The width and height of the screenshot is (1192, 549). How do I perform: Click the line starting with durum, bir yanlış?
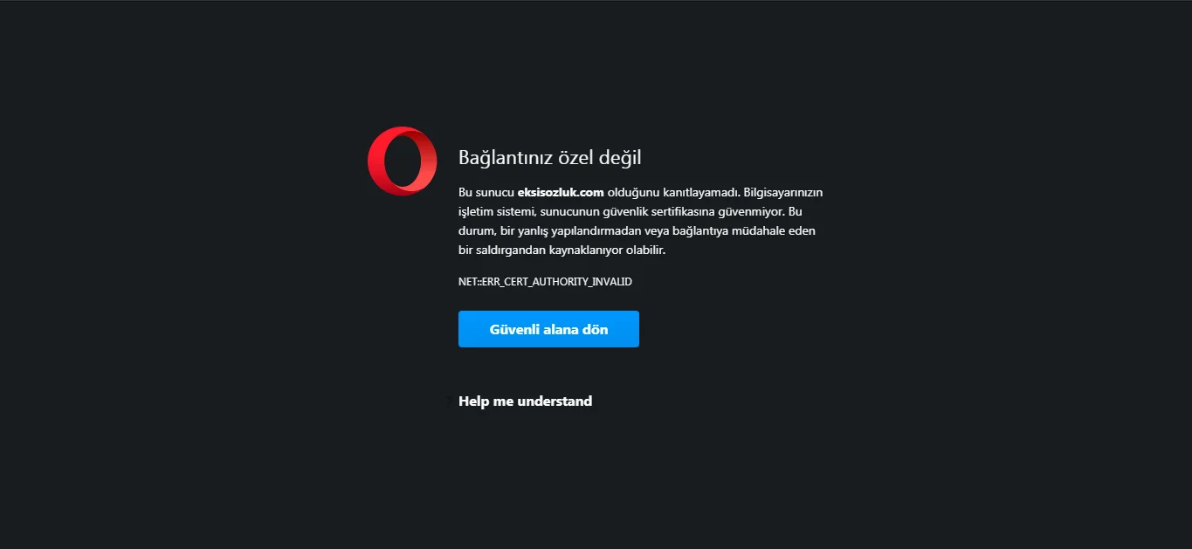[x=635, y=230]
